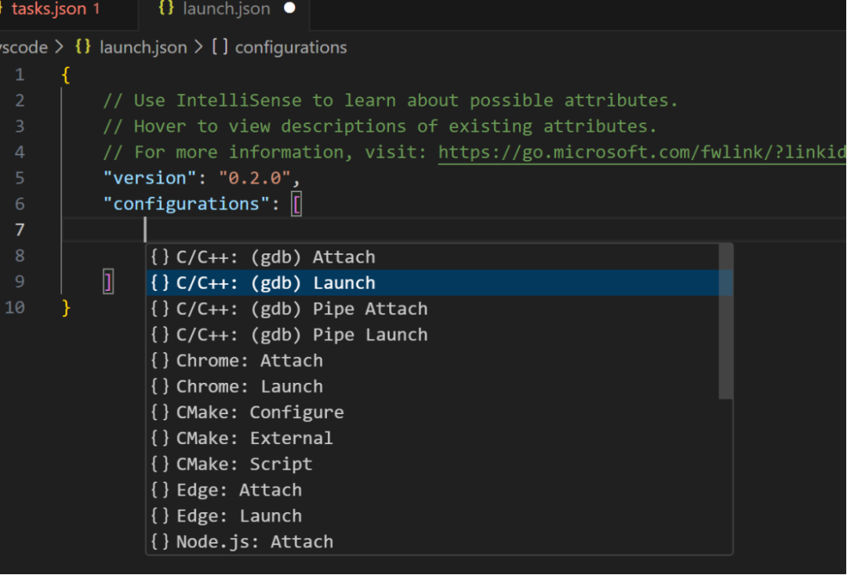Screen dimensions: 847x575
Task: Click the closing curly brace on line 10
Action: 66,308
